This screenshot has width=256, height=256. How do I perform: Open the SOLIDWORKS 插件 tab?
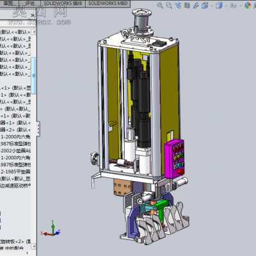tap(63, 3)
